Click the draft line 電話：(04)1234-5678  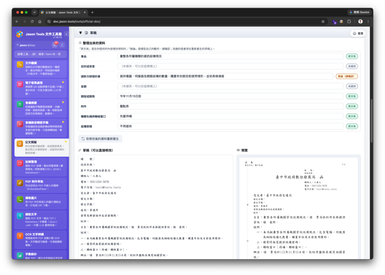95,182
